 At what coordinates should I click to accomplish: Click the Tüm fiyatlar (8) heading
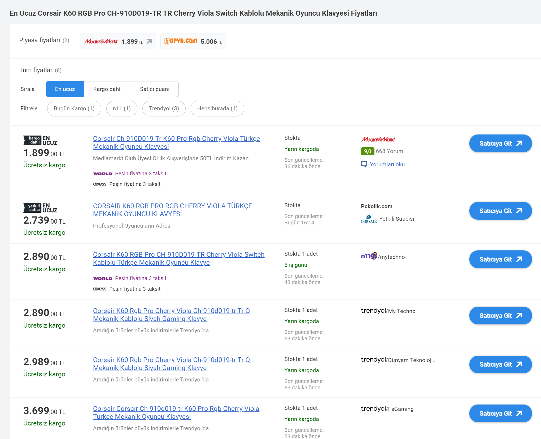pos(40,70)
